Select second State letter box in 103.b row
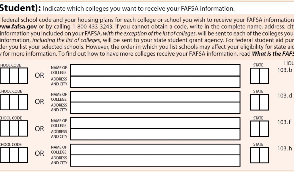 pyautogui.click(x=264, y=76)
